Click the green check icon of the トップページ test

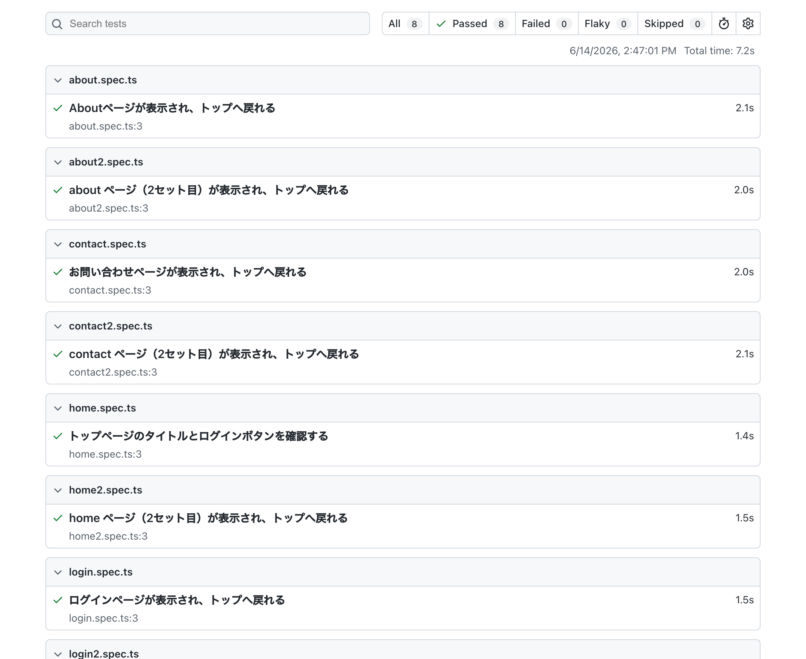58,436
